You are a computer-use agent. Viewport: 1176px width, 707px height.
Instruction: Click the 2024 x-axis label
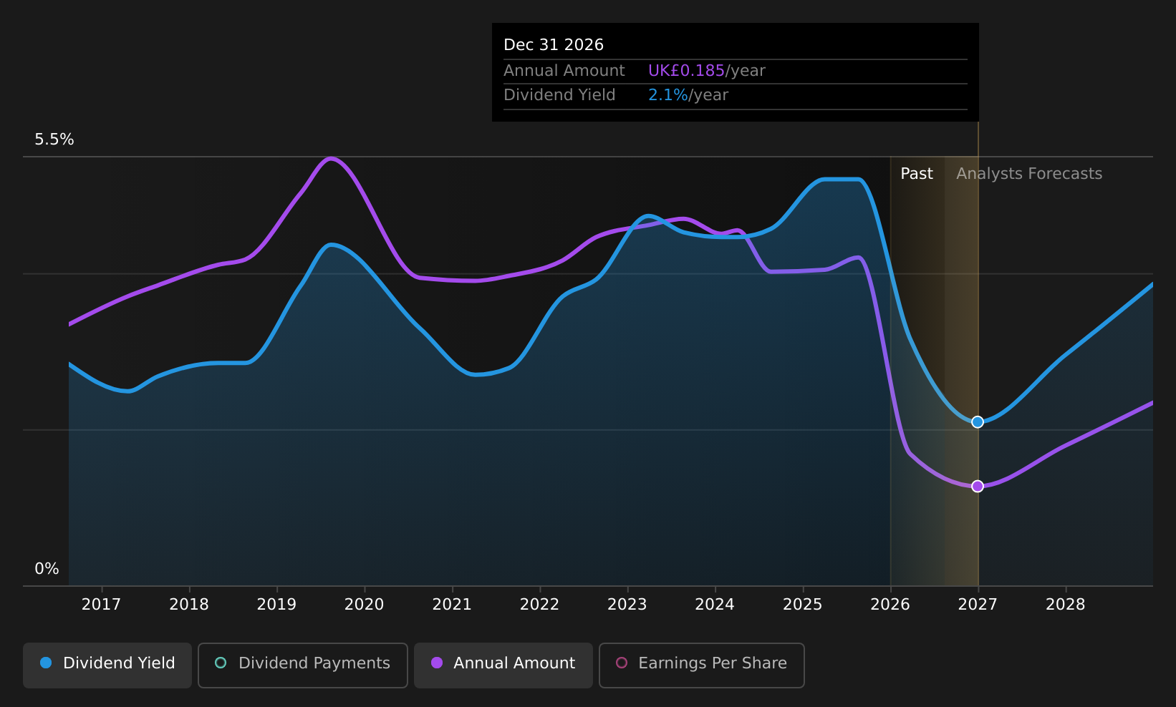coord(715,605)
